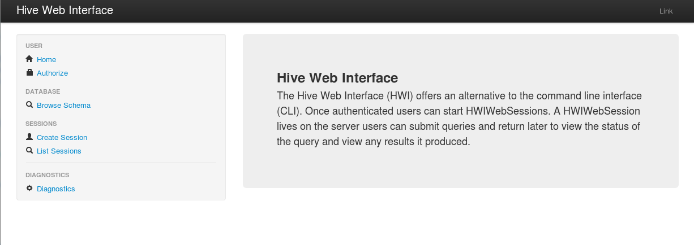Screen dimensions: 694x245
Task: Click the Link item in top navbar
Action: pyautogui.click(x=666, y=11)
